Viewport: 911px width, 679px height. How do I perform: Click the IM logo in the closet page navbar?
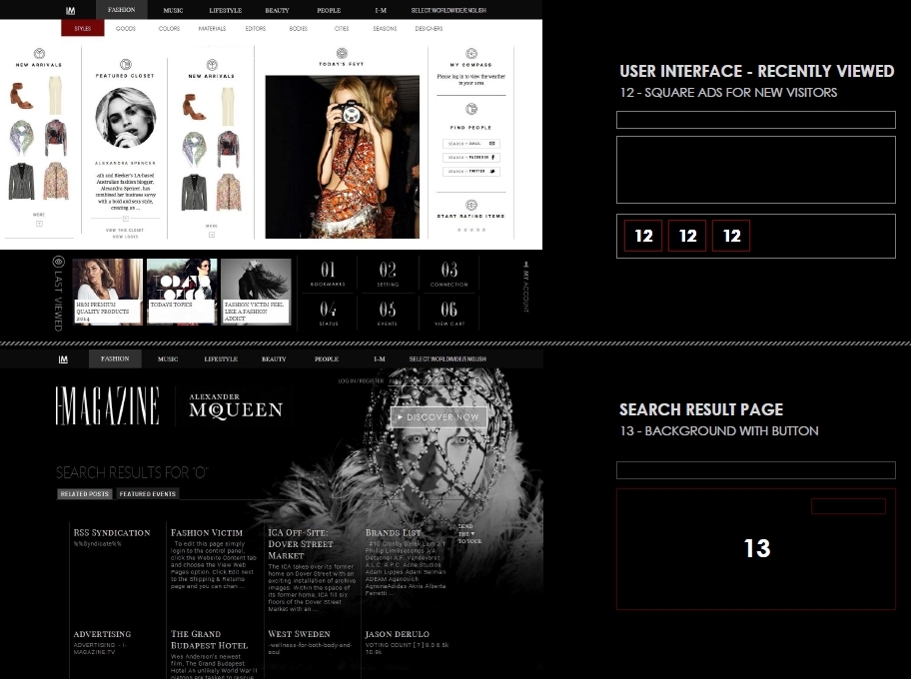point(70,10)
